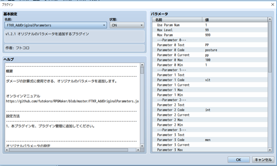
Task: Click the 値 column header in parameters
Action: (235, 20)
